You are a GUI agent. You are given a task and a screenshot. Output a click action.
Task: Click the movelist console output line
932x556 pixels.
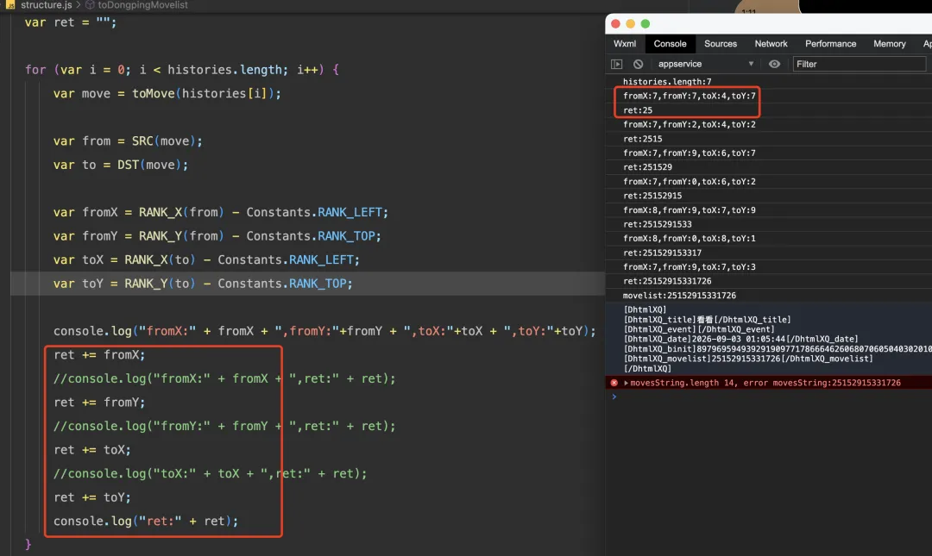[x=679, y=295]
